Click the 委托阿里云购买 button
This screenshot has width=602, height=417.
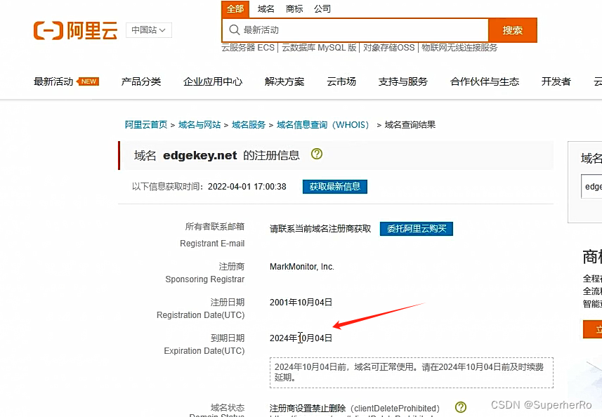point(416,228)
